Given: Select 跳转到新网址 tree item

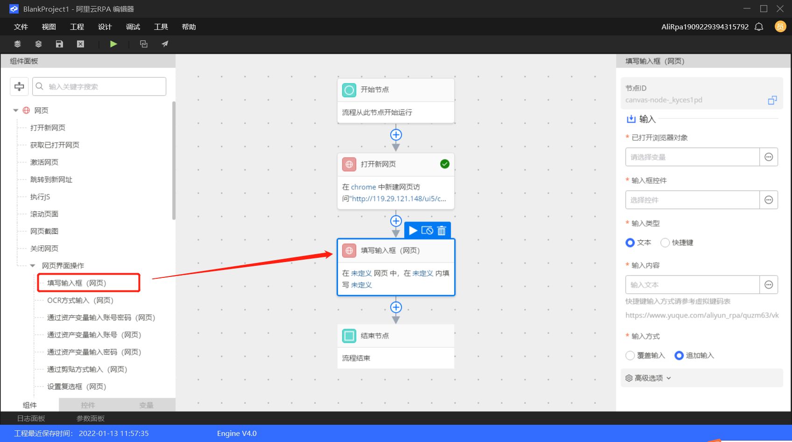Looking at the screenshot, I should click(51, 180).
